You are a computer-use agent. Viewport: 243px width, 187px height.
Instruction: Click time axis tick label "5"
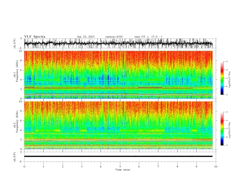click(x=120, y=167)
